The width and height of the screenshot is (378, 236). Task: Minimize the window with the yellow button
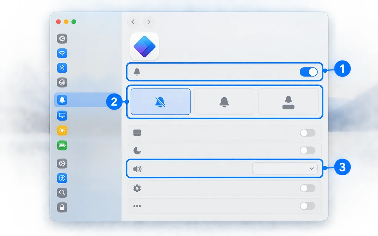point(66,22)
